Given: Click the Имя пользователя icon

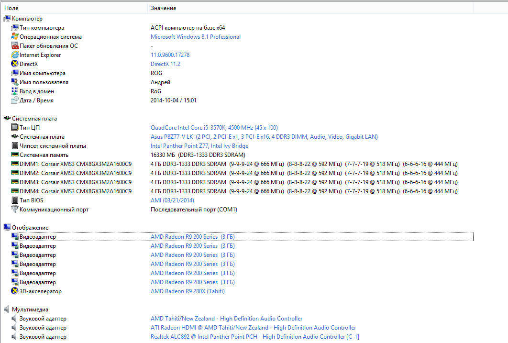Looking at the screenshot, I should [14, 82].
